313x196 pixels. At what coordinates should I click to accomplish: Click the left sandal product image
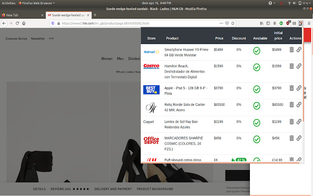pyautogui.click(x=58, y=132)
